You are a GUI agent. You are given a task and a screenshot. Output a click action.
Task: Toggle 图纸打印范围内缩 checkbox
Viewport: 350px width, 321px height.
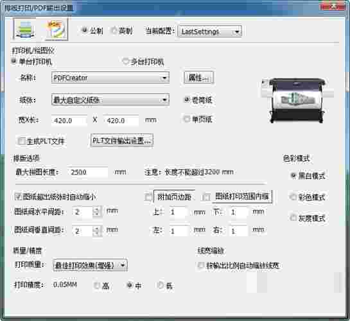(206, 196)
